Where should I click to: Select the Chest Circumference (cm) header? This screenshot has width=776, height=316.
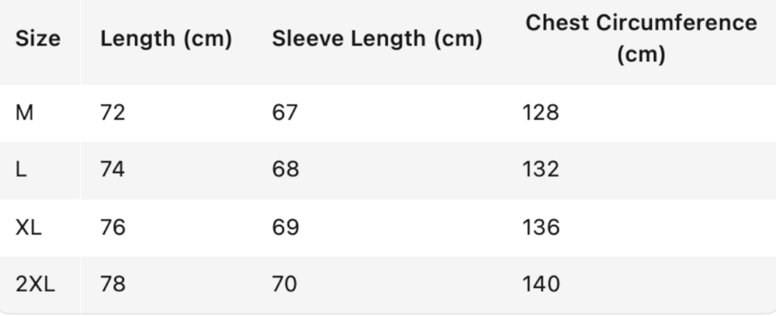coord(641,39)
